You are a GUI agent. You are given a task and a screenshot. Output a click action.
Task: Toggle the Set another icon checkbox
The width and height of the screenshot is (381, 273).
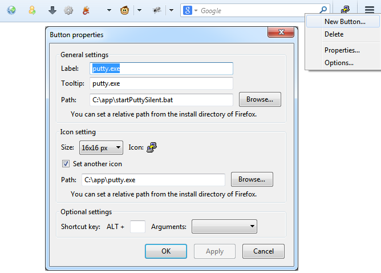click(66, 164)
